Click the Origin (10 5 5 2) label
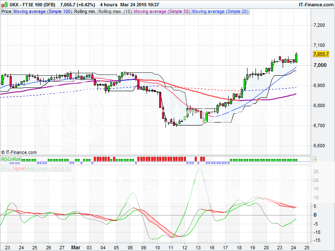335x251 pixels. [x=54, y=168]
